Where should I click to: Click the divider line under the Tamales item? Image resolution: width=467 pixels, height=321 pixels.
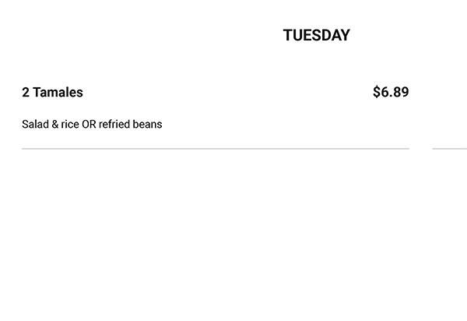coord(215,148)
